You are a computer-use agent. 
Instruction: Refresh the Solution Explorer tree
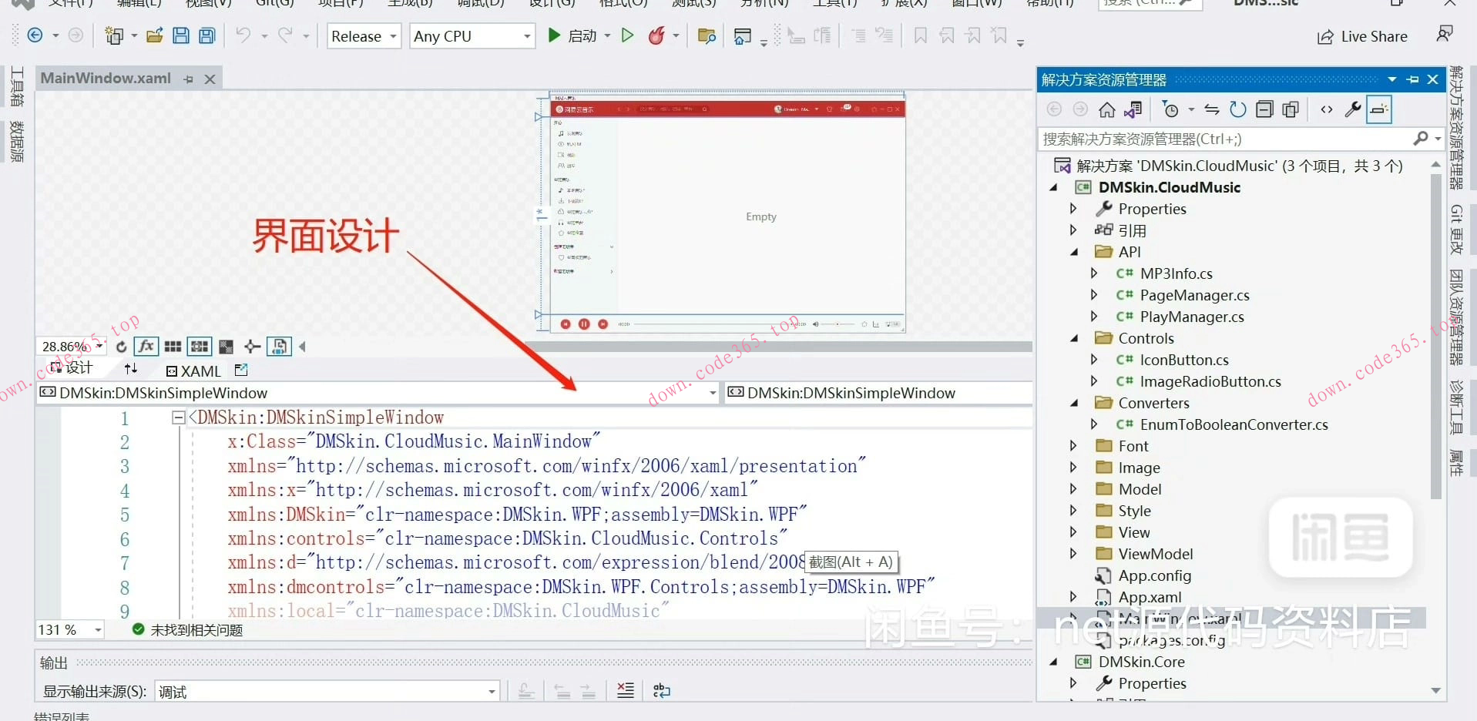(x=1237, y=110)
